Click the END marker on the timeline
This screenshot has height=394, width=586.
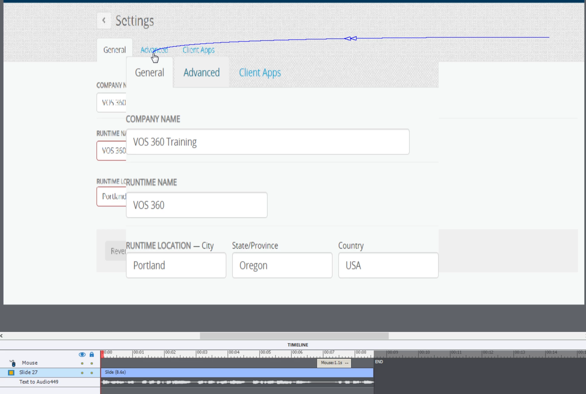coord(379,362)
